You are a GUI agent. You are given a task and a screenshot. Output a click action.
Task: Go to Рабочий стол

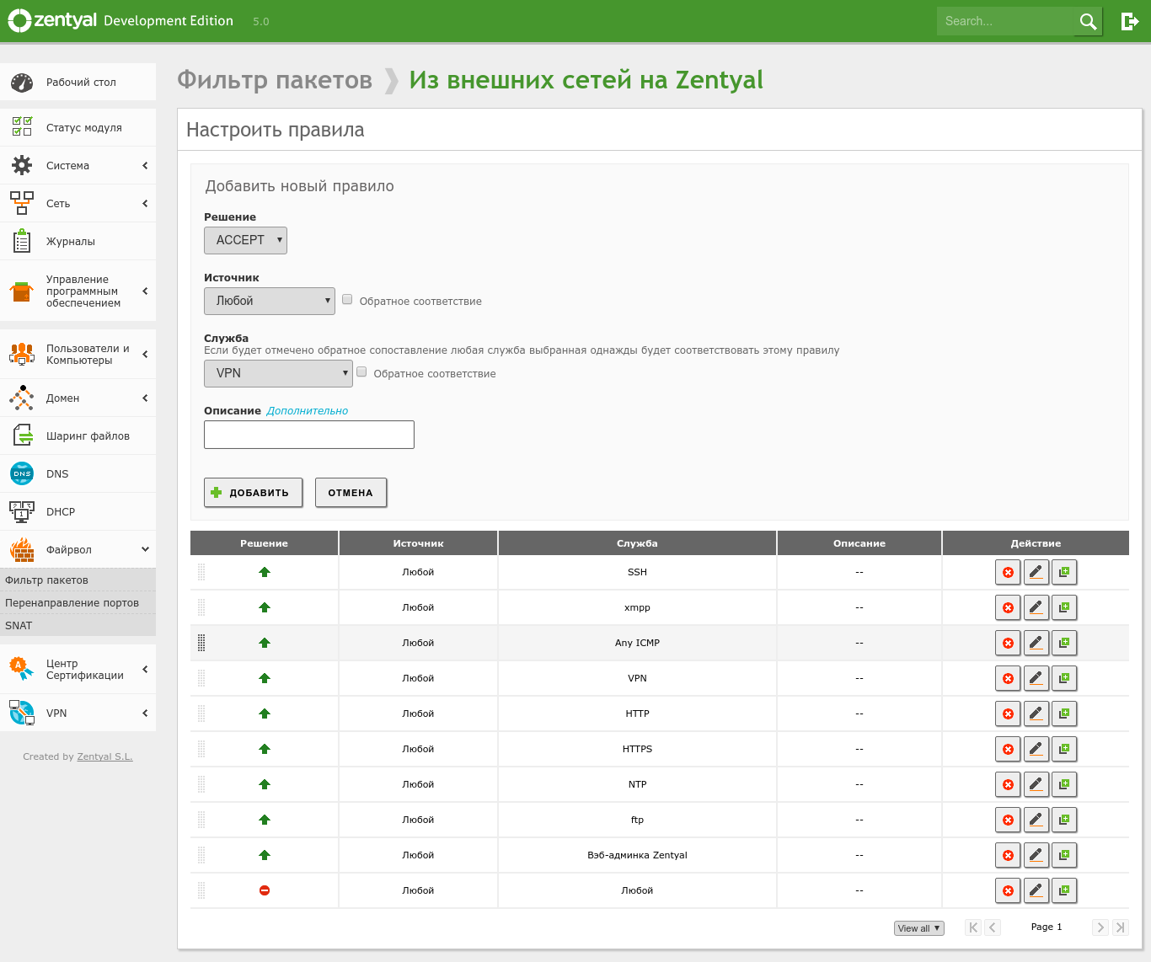click(78, 83)
